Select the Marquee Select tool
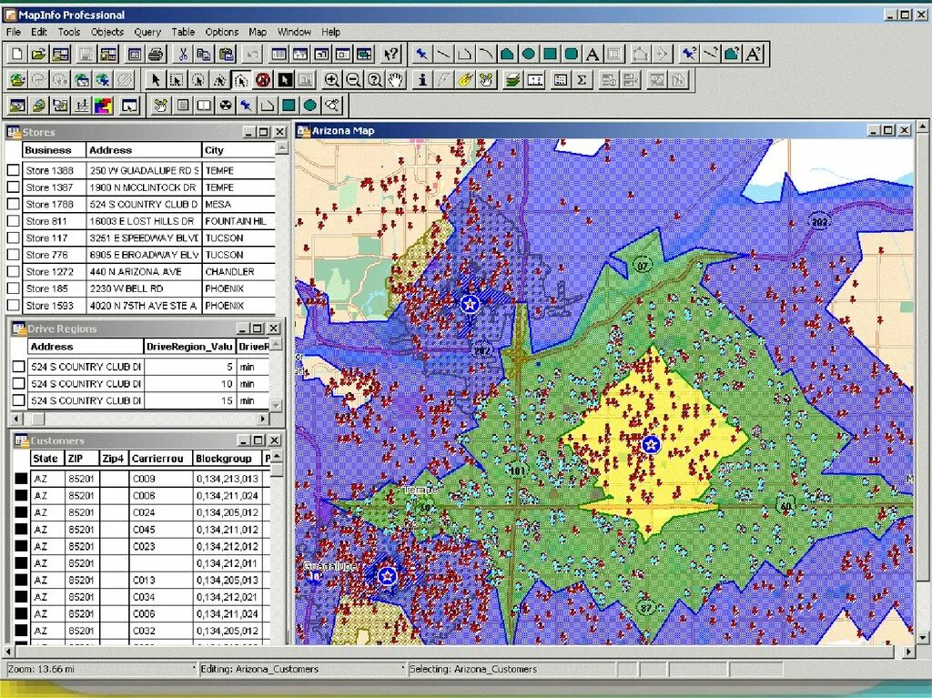 (177, 80)
